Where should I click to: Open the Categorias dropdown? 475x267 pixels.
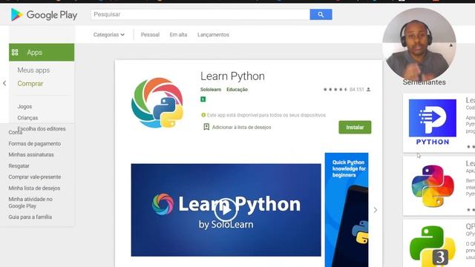(x=109, y=35)
